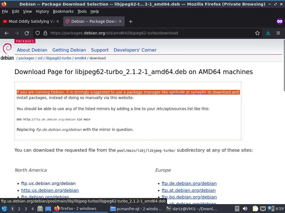The height and width of the screenshot is (213, 285).
Task: Open the removable media eject tray icon
Action: point(237,209)
